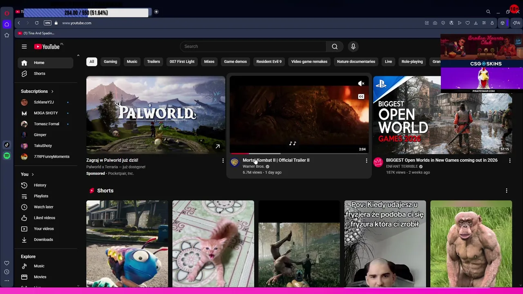Select the Gaming filter chip
Image resolution: width=523 pixels, height=294 pixels.
pos(110,62)
